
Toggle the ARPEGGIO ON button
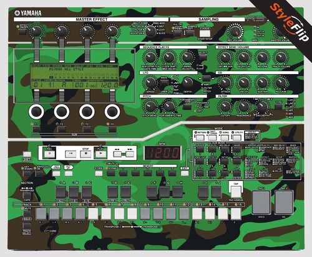[39, 174]
